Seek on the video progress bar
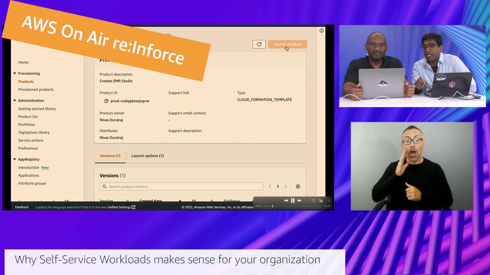 point(292,206)
